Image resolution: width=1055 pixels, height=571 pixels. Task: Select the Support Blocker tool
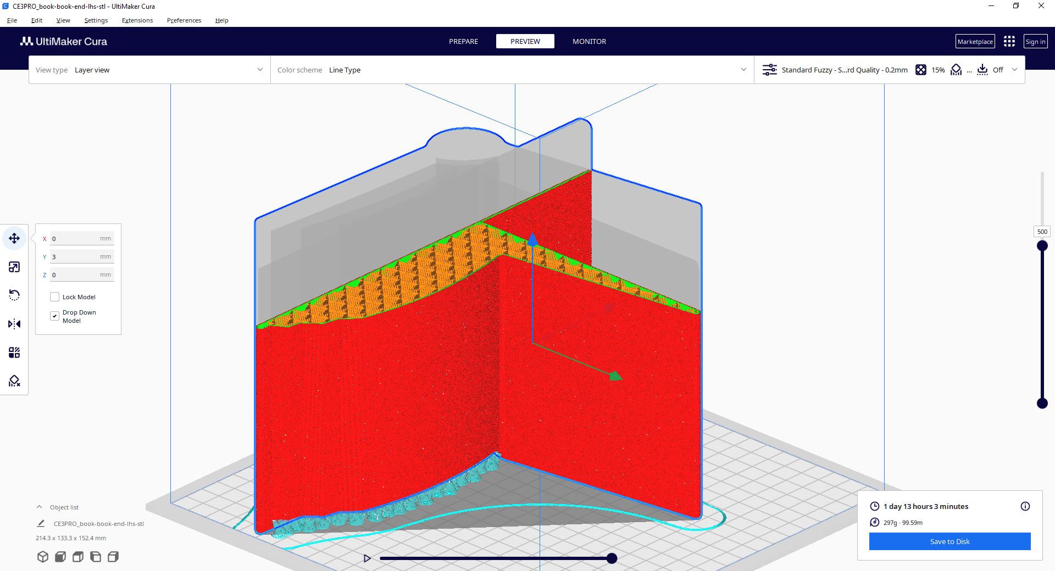click(14, 381)
